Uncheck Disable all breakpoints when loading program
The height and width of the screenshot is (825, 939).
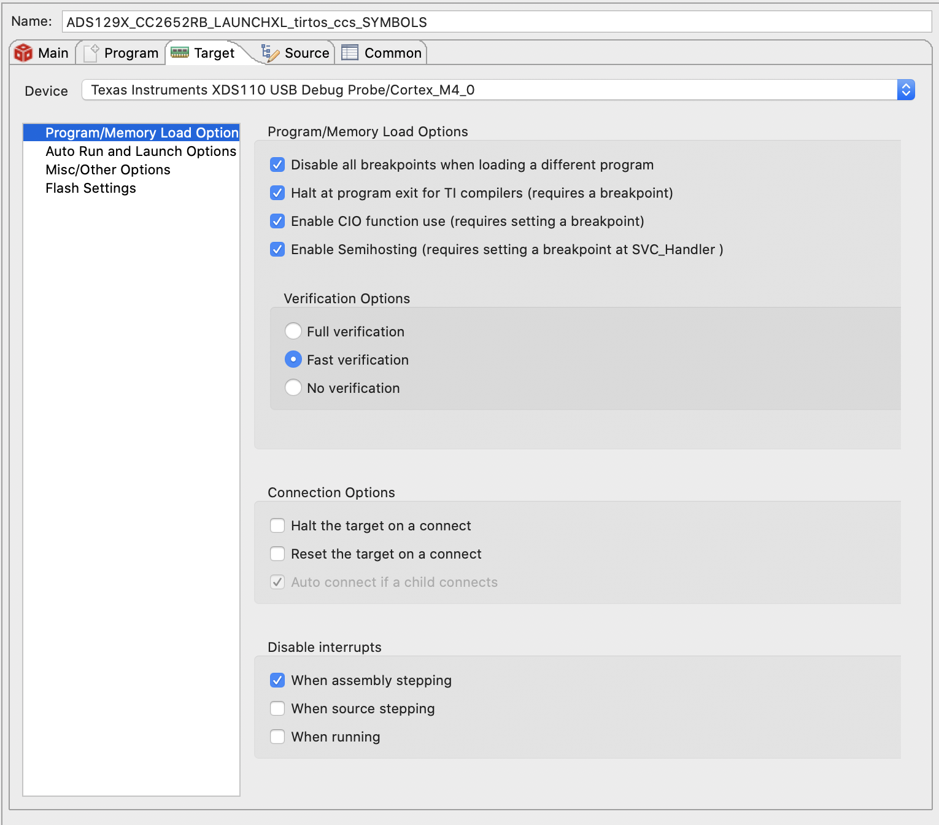pos(277,165)
